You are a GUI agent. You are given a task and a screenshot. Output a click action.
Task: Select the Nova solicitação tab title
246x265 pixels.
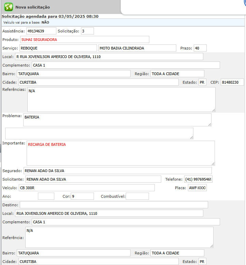(x=32, y=7)
